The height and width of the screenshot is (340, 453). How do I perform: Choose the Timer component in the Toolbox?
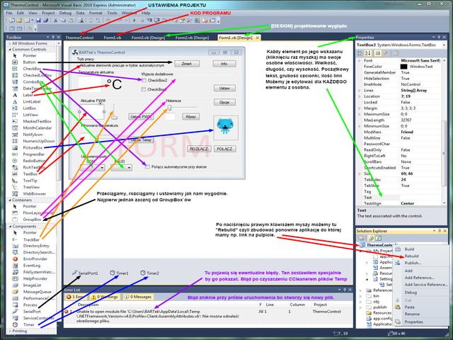tap(28, 324)
